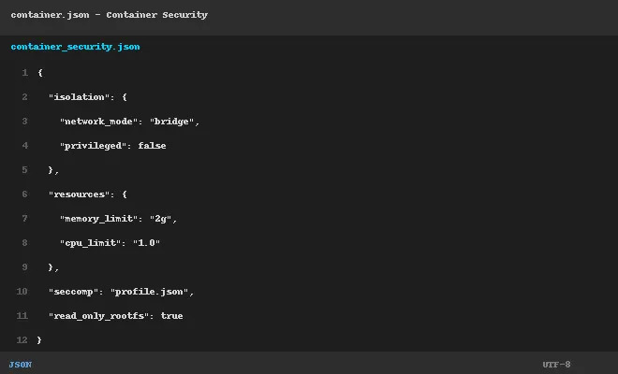Click the "bridge" string value
The height and width of the screenshot is (374, 618).
click(172, 122)
